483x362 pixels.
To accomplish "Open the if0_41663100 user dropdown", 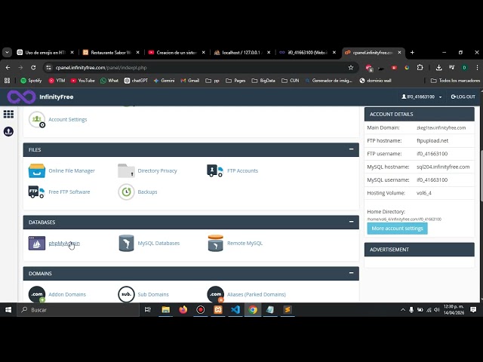I will pyautogui.click(x=421, y=97).
